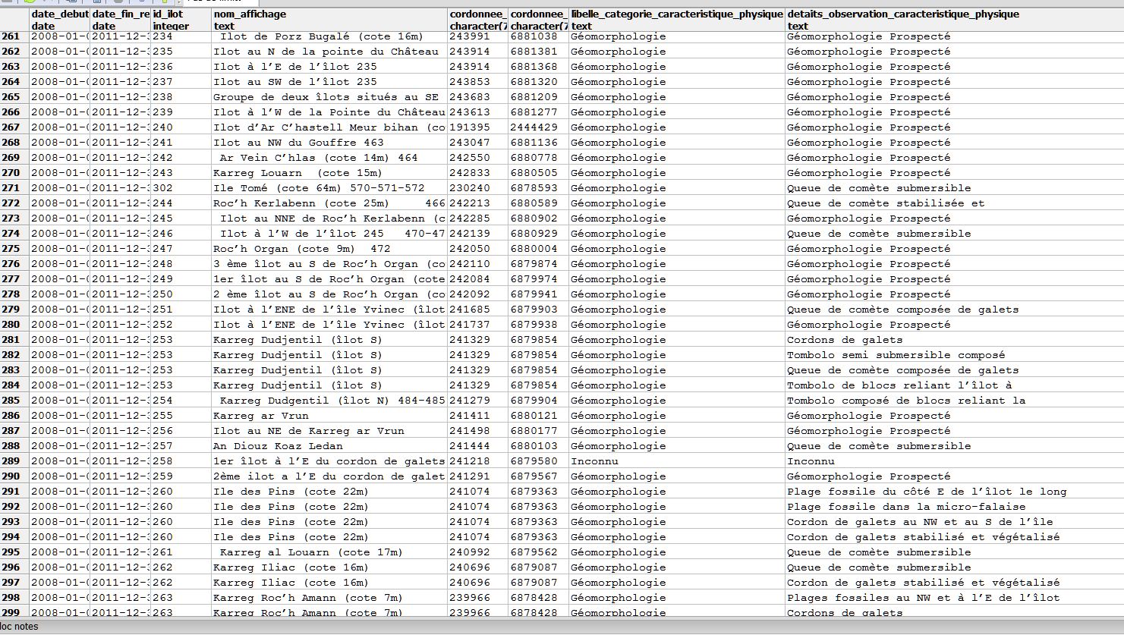1124x635 pixels.
Task: Open the 'loc notes' panel at bottom
Action: click(x=20, y=627)
